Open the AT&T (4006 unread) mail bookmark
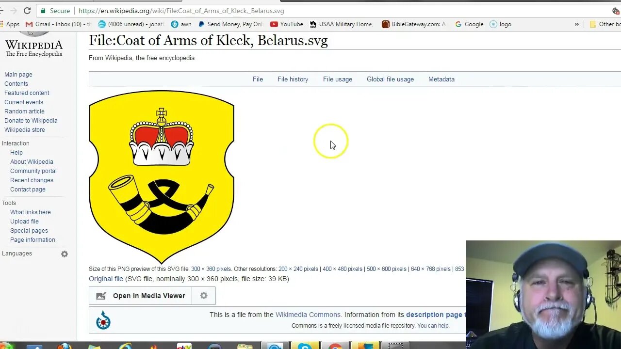 [x=131, y=24]
